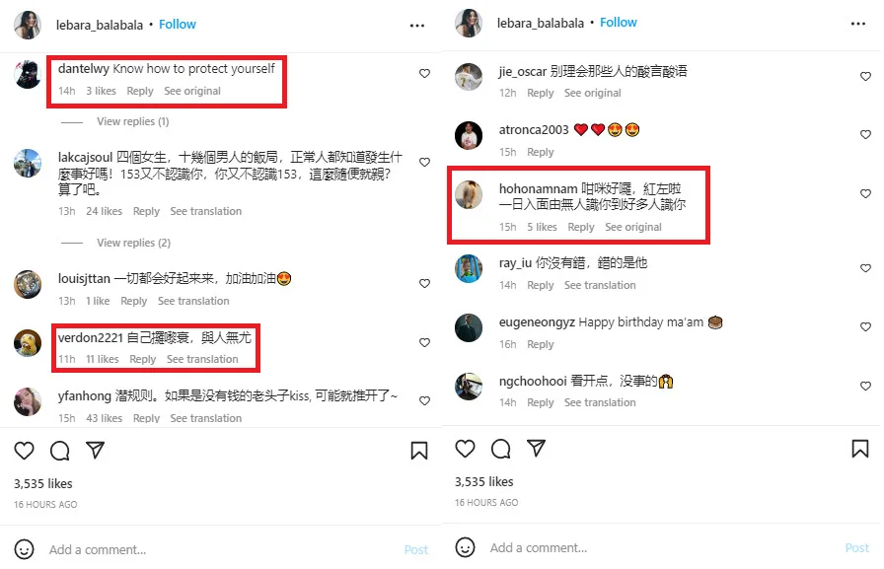Expand View replies (2) under lakcajsoul
The width and height of the screenshot is (884, 569).
(133, 243)
